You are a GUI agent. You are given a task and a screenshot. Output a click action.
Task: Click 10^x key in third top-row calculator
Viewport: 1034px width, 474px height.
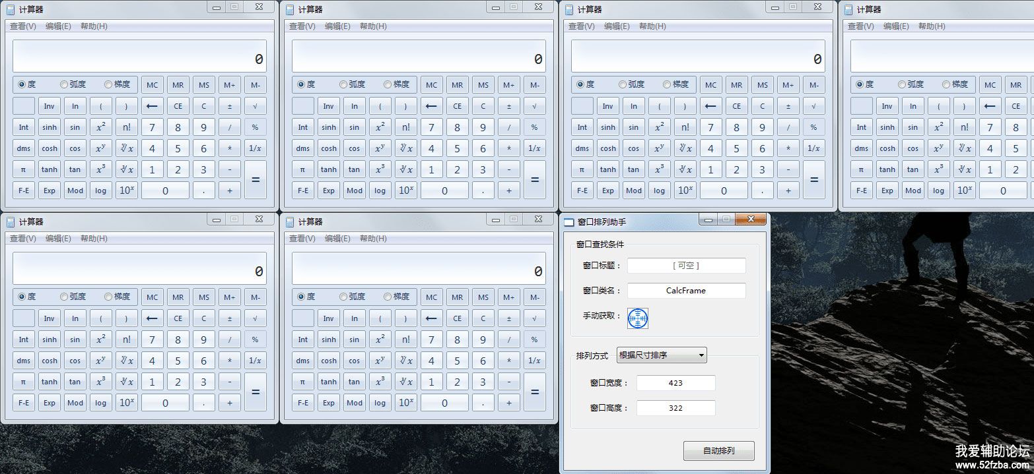[x=685, y=191]
